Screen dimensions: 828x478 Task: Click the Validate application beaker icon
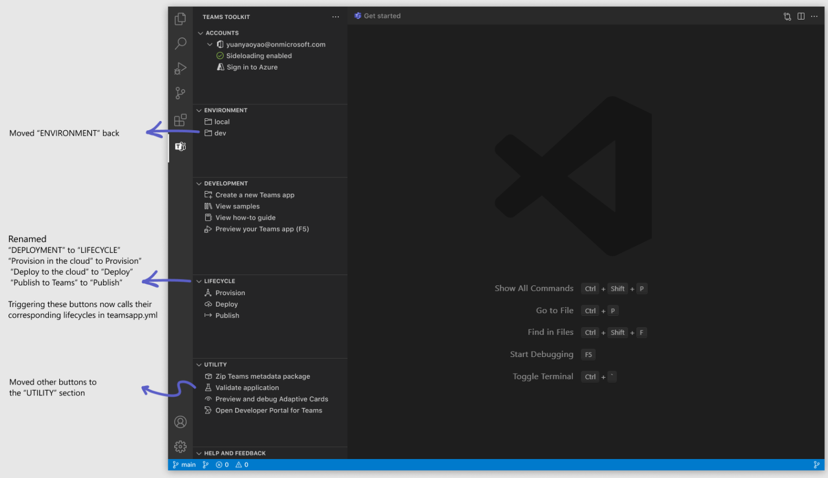pos(208,387)
